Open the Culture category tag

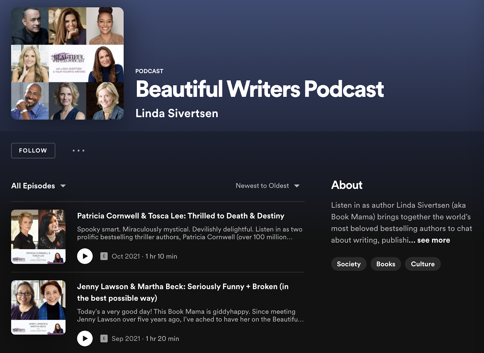(423, 264)
